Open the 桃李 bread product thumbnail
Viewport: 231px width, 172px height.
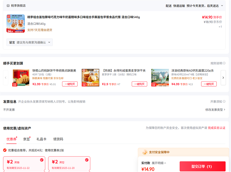tap(14, 24)
